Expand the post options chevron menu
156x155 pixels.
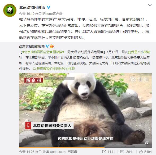[x=150, y=5]
